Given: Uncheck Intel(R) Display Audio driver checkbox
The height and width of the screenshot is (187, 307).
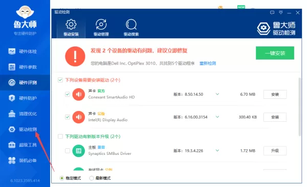Looking at the screenshot, I should [68, 117].
